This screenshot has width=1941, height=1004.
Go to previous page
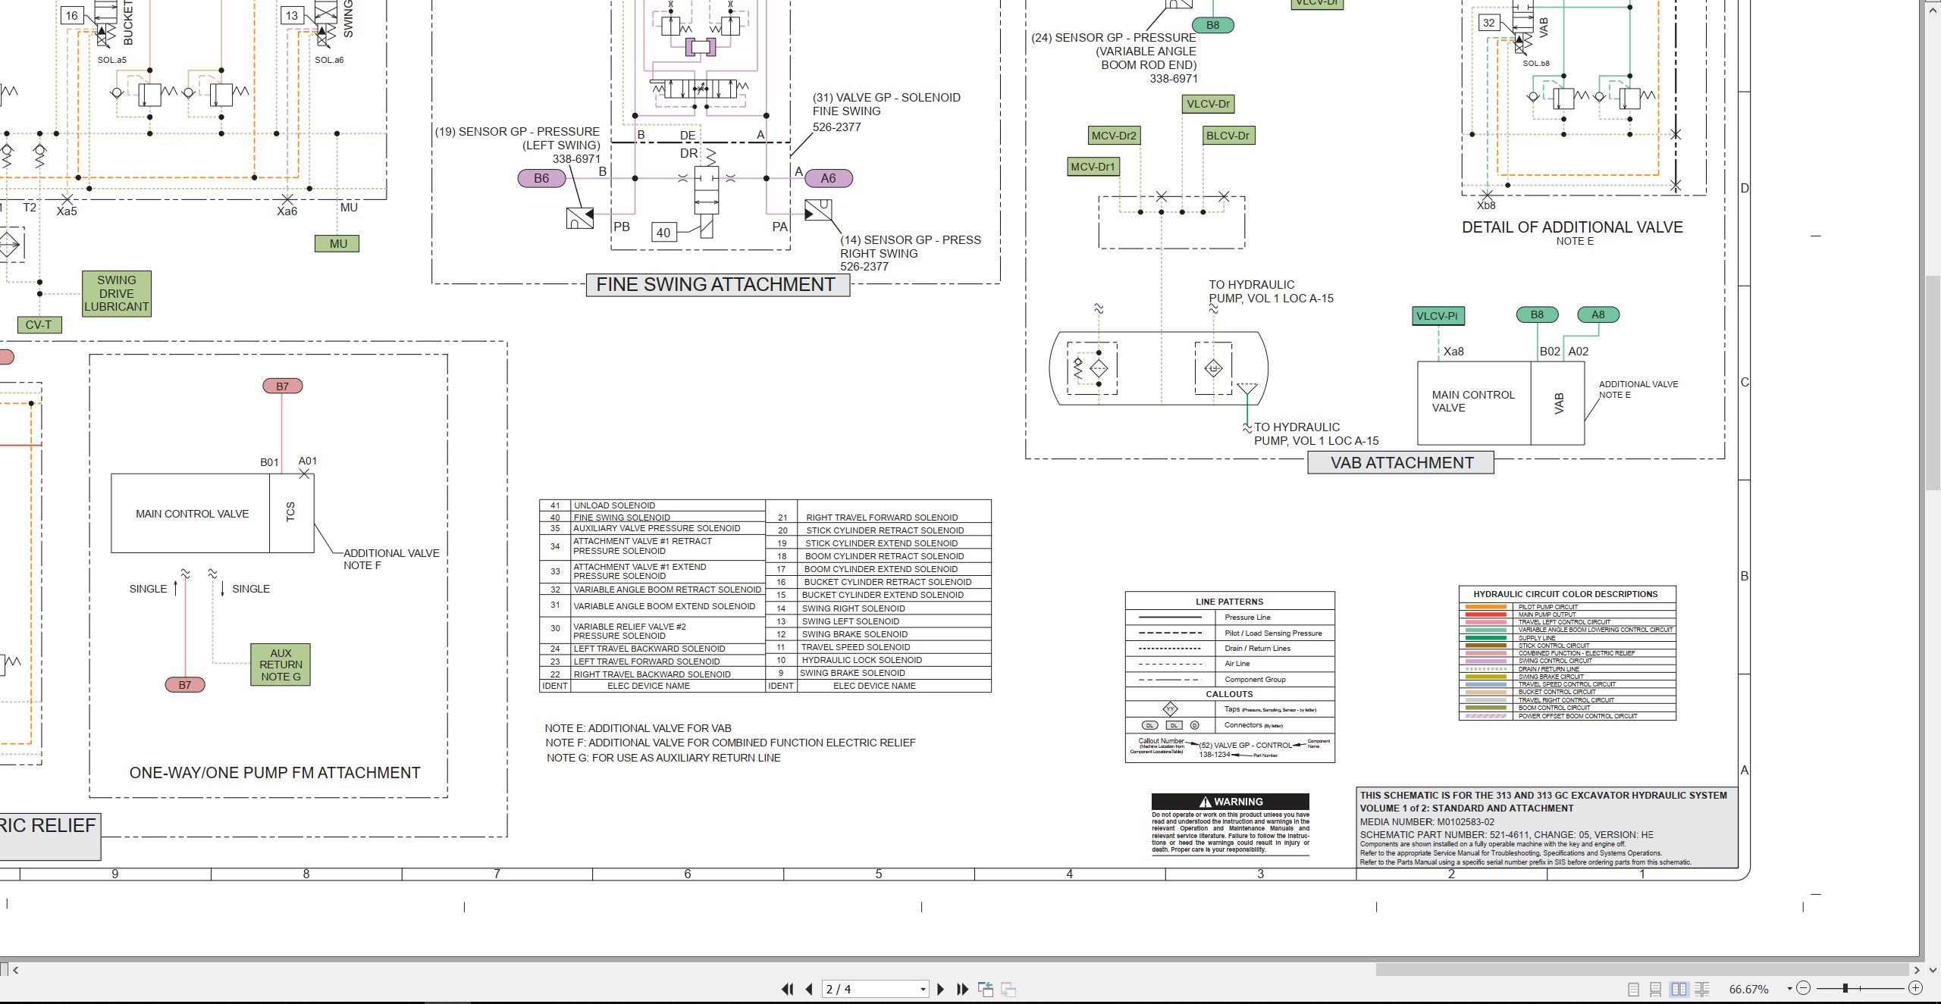tap(809, 989)
